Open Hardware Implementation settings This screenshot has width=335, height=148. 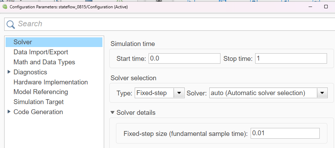[51, 82]
